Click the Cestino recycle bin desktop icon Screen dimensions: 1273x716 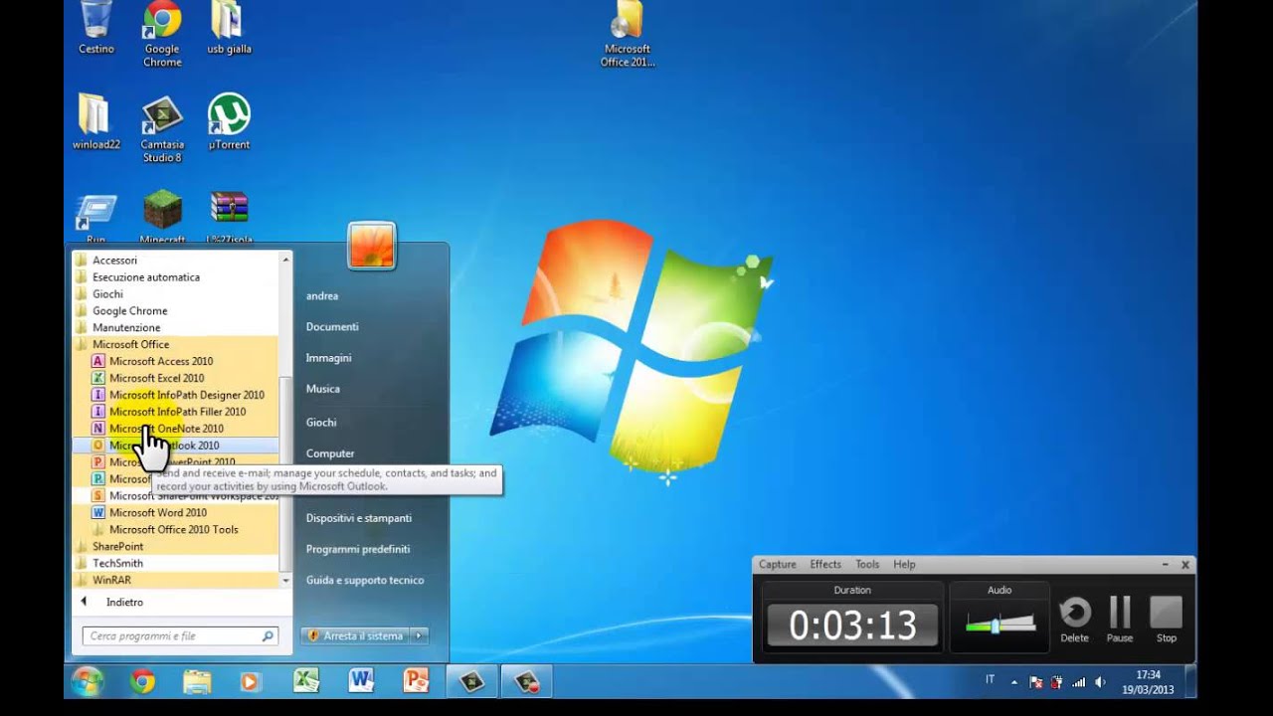point(96,28)
